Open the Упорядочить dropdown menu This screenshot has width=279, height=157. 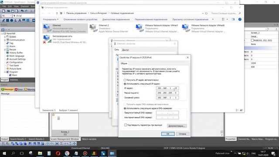tap(51, 19)
